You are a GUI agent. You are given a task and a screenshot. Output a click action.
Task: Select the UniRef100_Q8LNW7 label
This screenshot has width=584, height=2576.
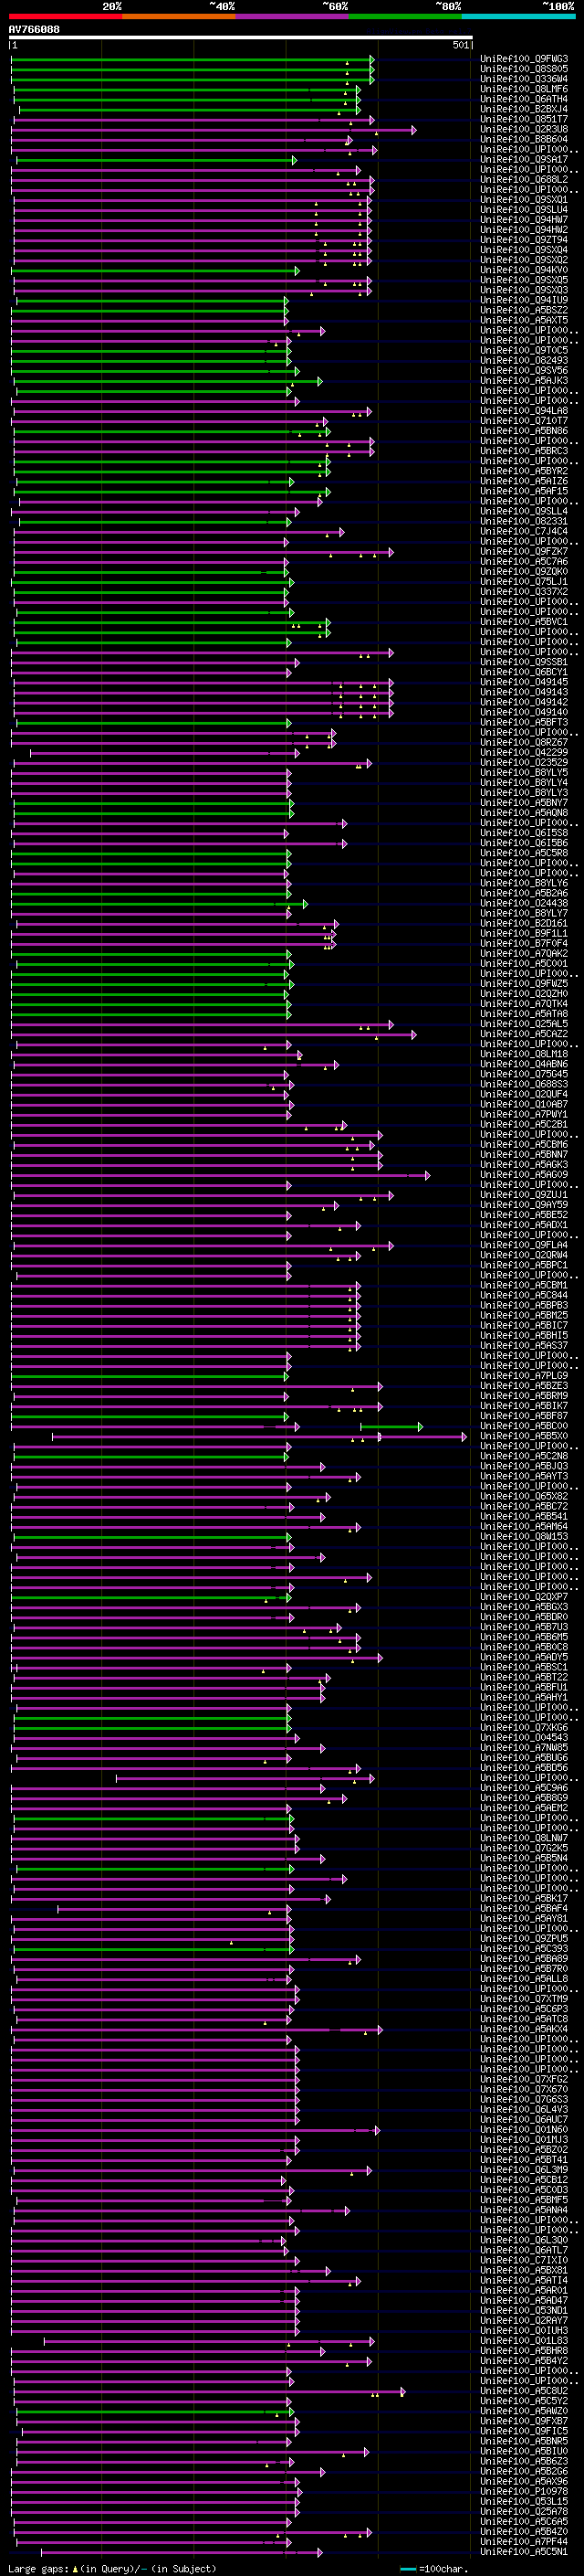(x=524, y=1838)
